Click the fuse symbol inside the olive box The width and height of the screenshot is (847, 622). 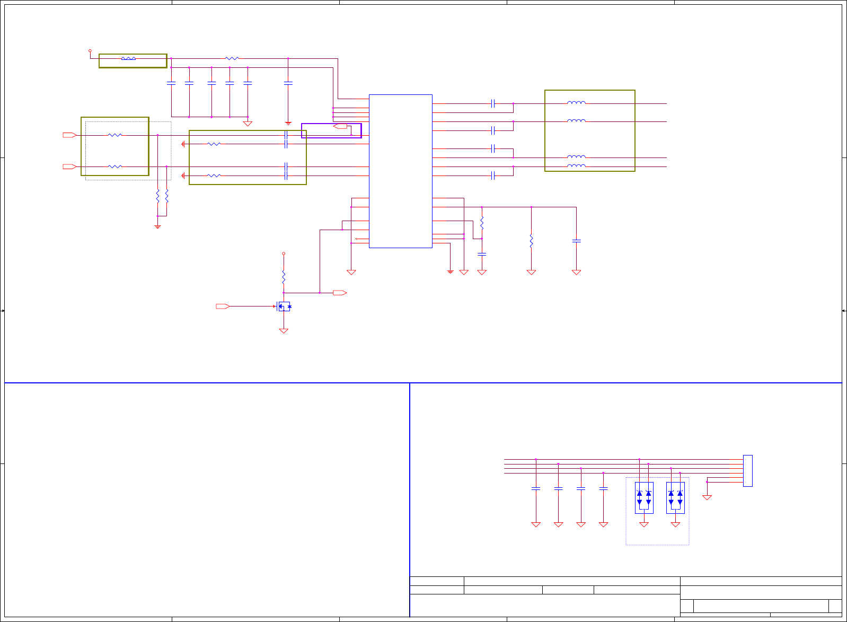pos(128,58)
